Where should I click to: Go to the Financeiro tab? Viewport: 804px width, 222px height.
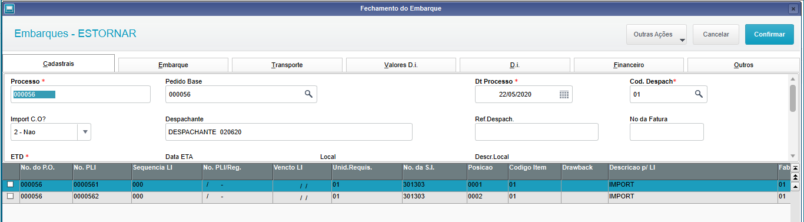pos(629,65)
